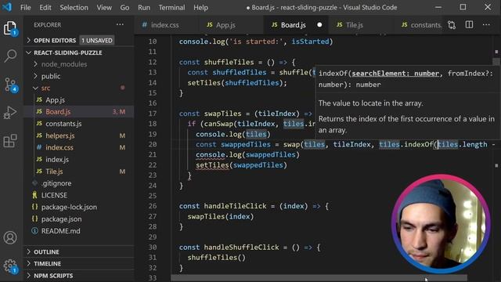Click the horizontal scrollbar of the editor

pos(319,278)
